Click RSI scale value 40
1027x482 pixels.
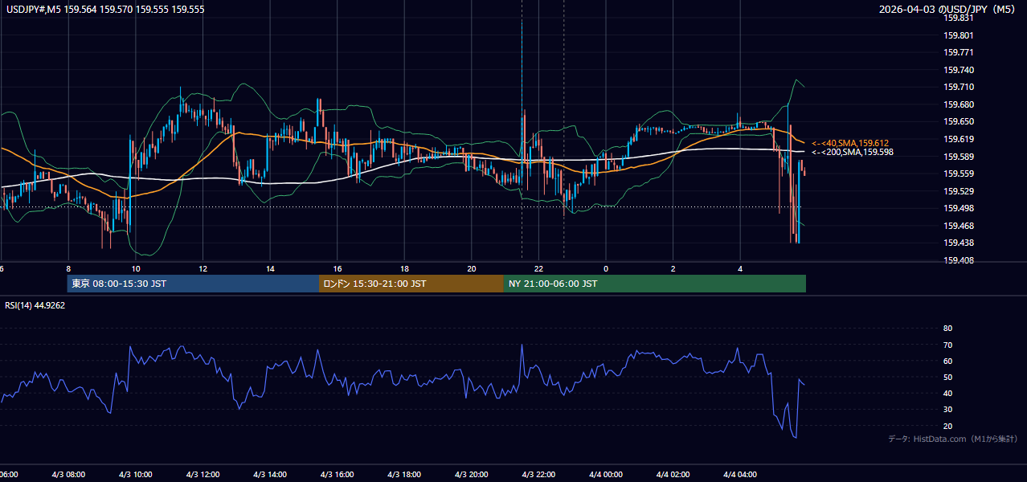click(947, 393)
